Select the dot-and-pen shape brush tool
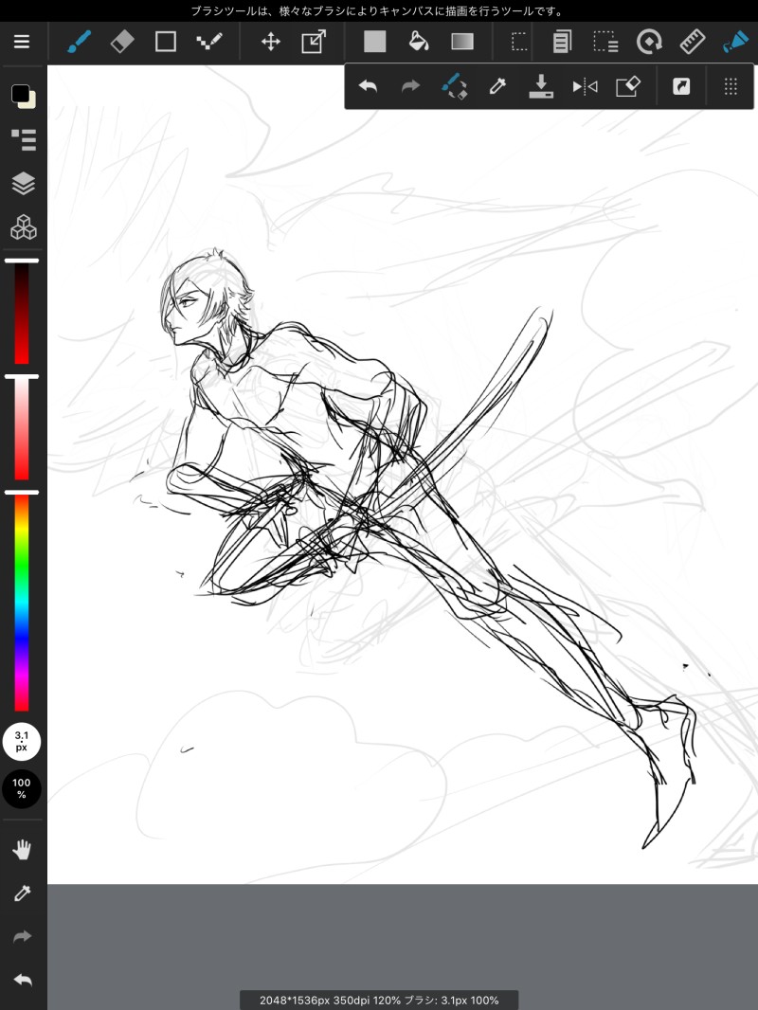The width and height of the screenshot is (758, 1010). click(208, 42)
